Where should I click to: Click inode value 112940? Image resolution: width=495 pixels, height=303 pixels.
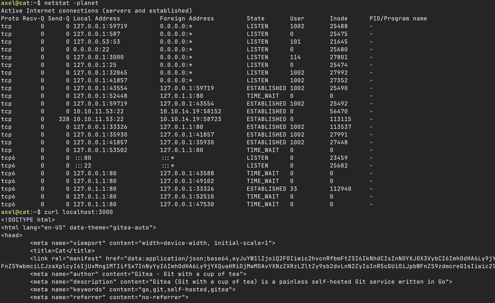[340, 189]
